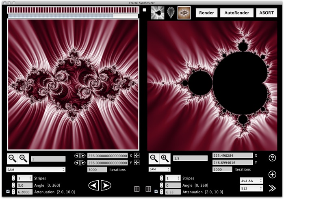Select the Mandelbrot fractal thumbnail
325x203 pixels.
(158, 13)
